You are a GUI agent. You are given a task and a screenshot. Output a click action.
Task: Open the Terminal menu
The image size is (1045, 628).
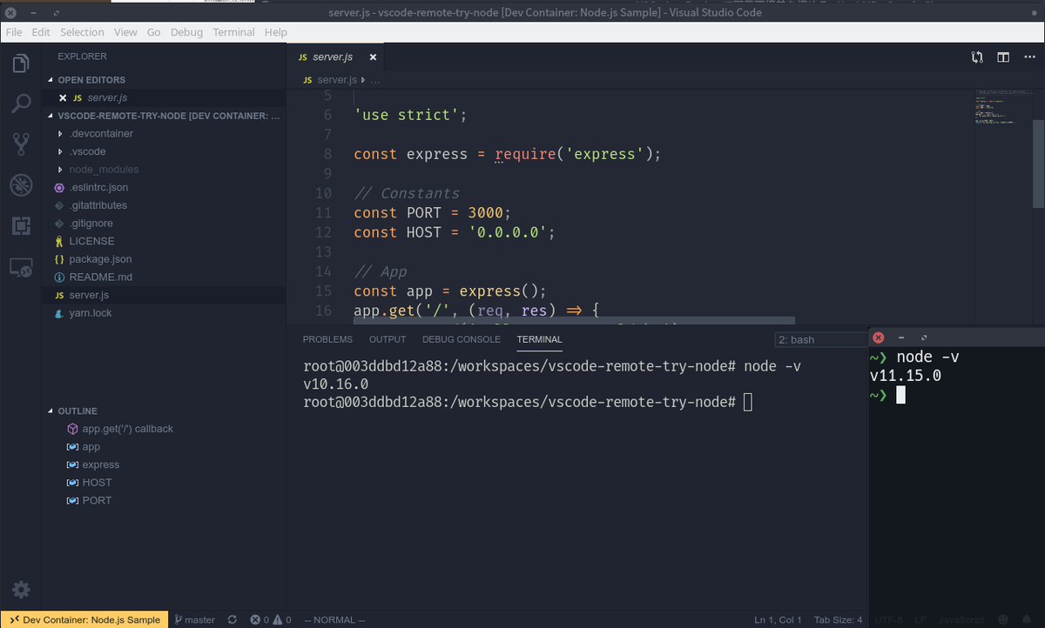(233, 32)
